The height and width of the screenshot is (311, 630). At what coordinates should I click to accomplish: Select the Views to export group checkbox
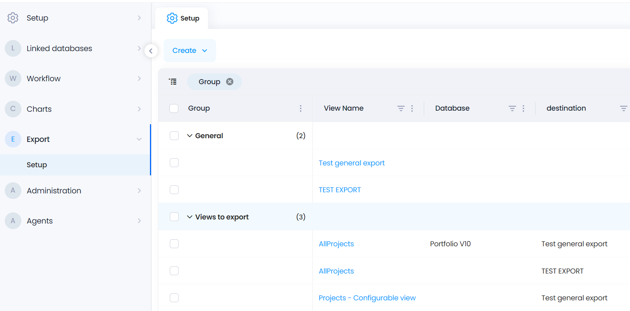[x=174, y=217]
